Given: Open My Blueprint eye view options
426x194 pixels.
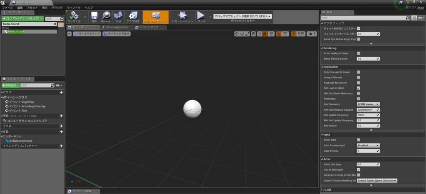Looking at the screenshot, I should pyautogui.click(x=59, y=85).
